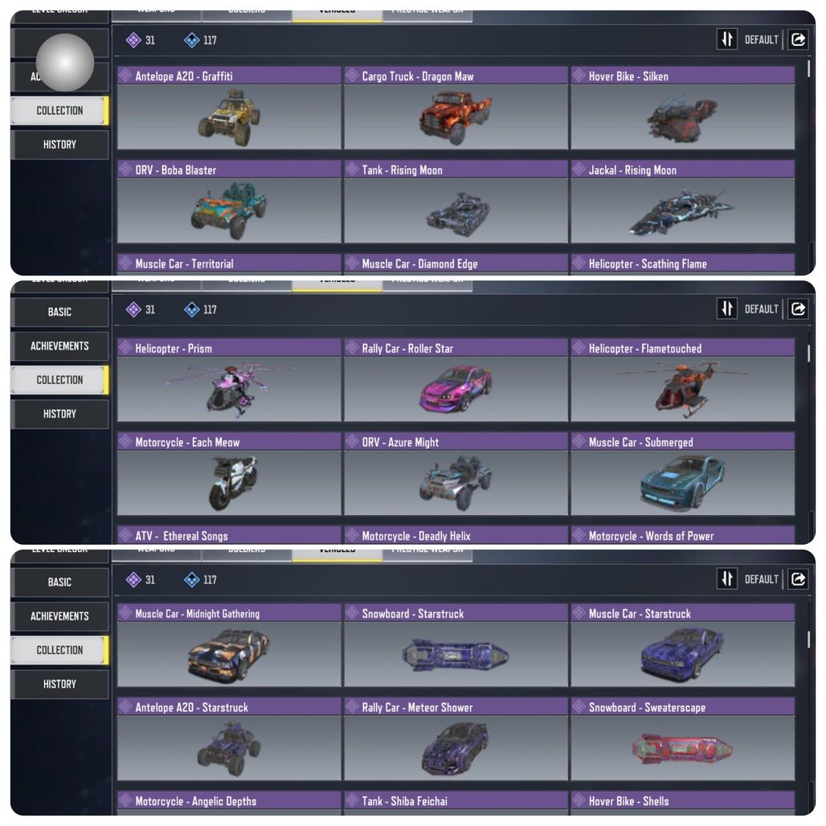826x826 pixels.
Task: Switch to the HISTORY tab in top panel
Action: click(59, 145)
